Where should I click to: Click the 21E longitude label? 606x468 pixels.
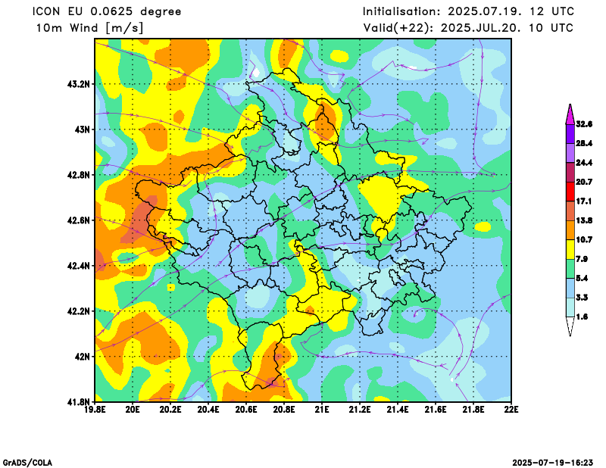[x=322, y=409]
